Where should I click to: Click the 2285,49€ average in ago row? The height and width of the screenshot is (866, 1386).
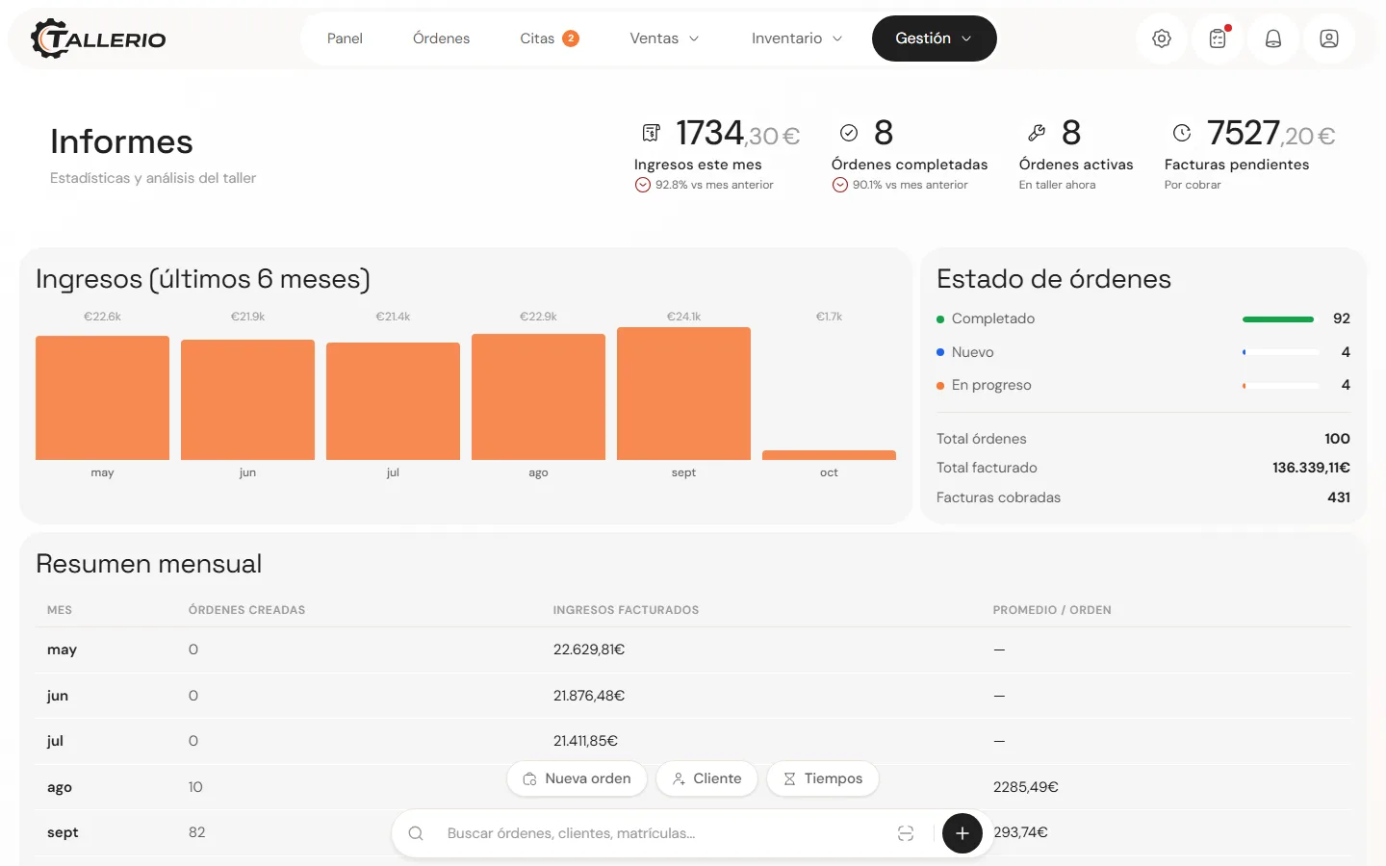point(1026,787)
